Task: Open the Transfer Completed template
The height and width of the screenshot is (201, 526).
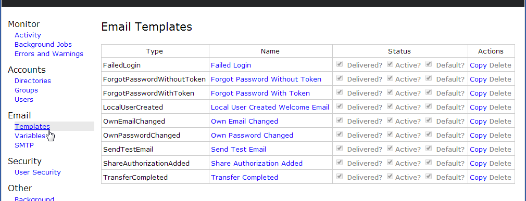Action: (x=244, y=178)
